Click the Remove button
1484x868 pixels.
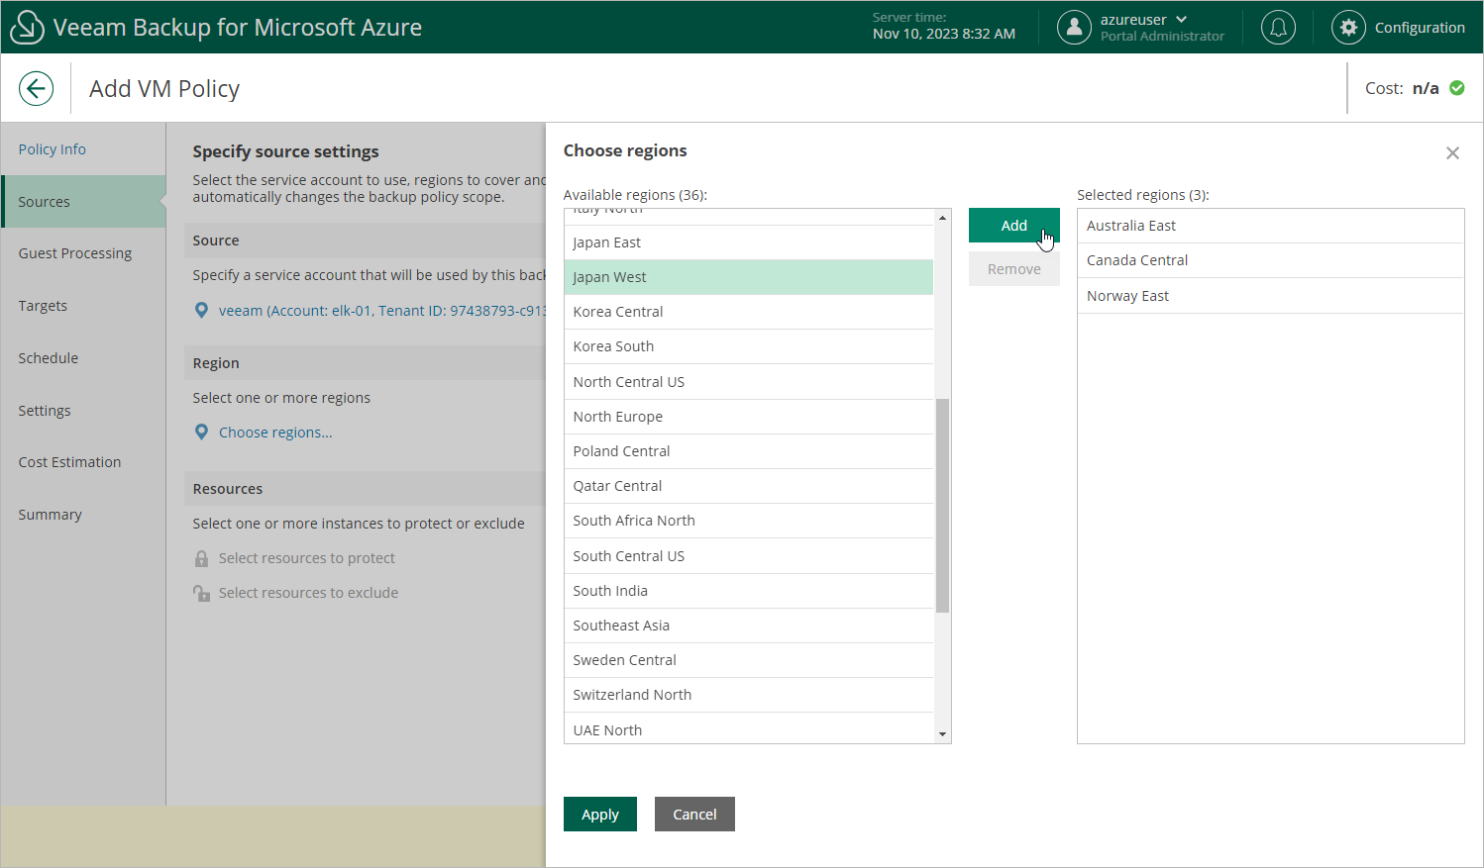point(1013,269)
